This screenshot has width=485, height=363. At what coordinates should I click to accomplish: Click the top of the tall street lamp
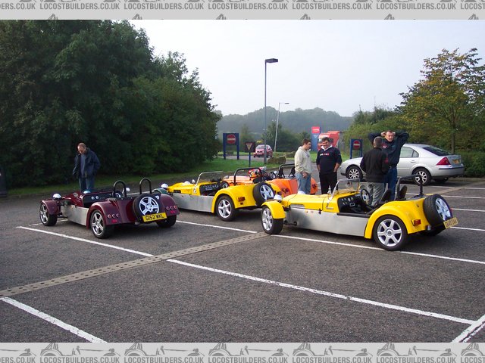click(271, 60)
